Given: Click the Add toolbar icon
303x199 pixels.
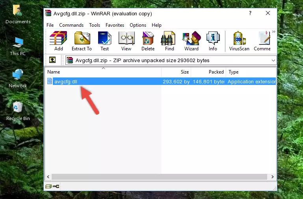Looking at the screenshot, I should tap(58, 41).
